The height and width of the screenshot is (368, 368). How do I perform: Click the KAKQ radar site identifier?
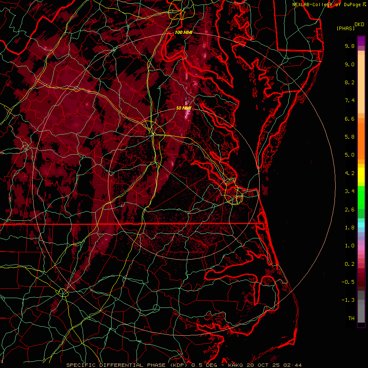tap(235, 365)
